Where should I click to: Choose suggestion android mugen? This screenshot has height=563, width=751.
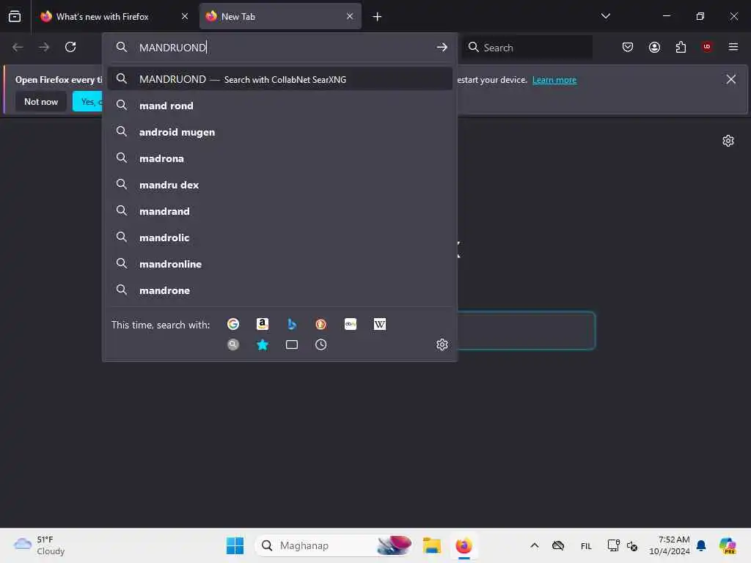coord(279,132)
